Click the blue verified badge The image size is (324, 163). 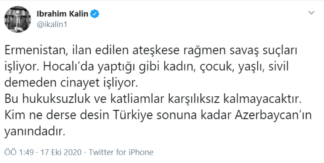[95, 14]
